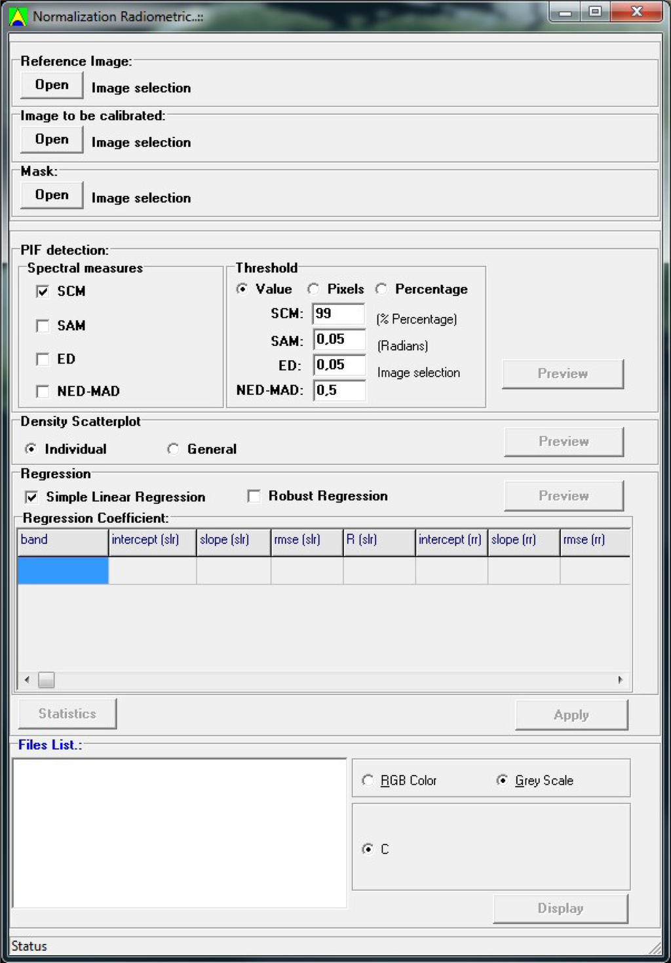Select RGB Color display mode
Image resolution: width=671 pixels, height=963 pixels.
[368, 781]
